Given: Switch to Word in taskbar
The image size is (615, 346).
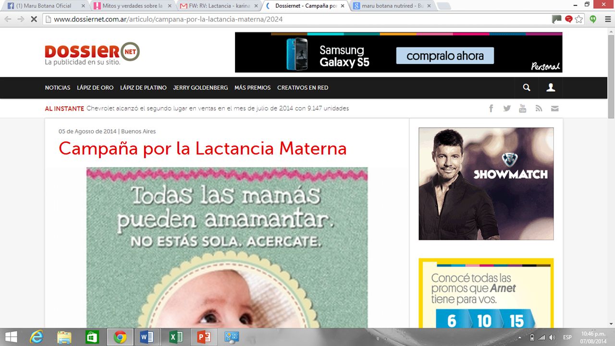Looking at the screenshot, I should [x=147, y=337].
